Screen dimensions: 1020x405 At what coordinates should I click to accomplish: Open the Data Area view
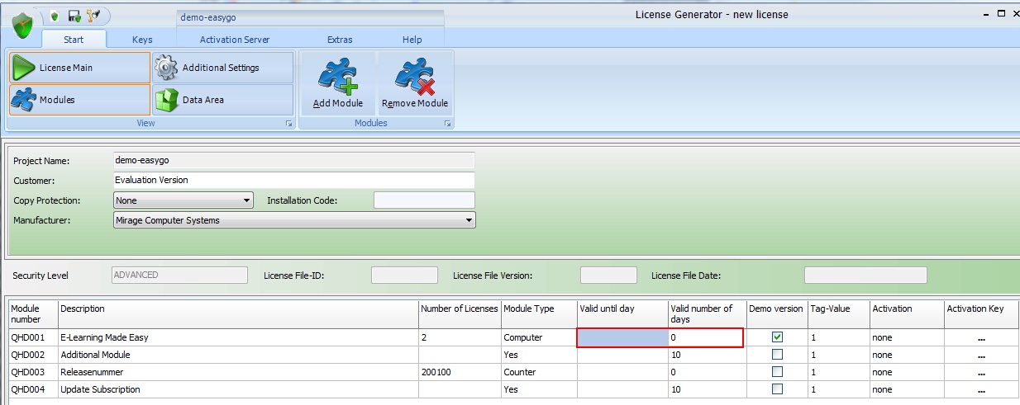click(222, 100)
